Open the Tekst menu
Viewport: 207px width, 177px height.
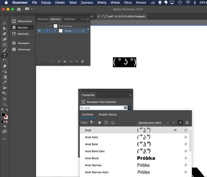[73, 3]
